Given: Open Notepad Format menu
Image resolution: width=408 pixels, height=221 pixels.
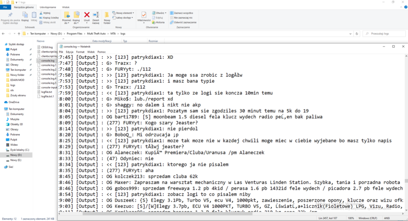Looking at the screenshot, I should [x=80, y=52].
